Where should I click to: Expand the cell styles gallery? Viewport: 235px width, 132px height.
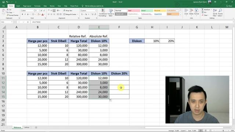click(180, 15)
